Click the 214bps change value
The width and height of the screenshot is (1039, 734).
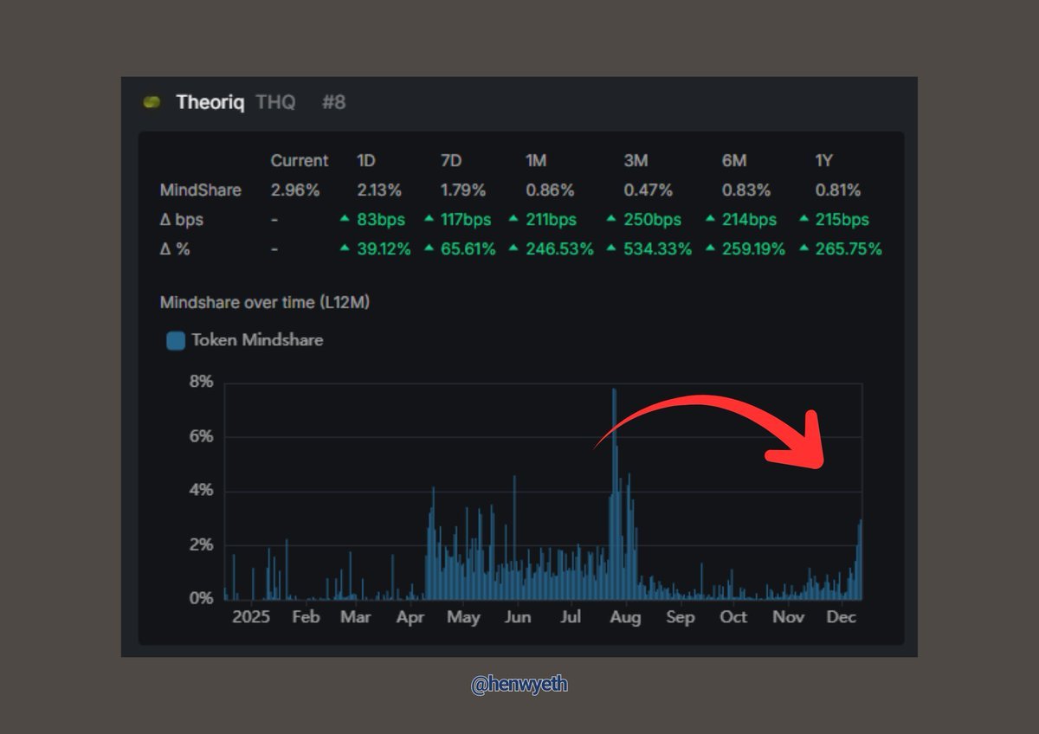pyautogui.click(x=750, y=220)
